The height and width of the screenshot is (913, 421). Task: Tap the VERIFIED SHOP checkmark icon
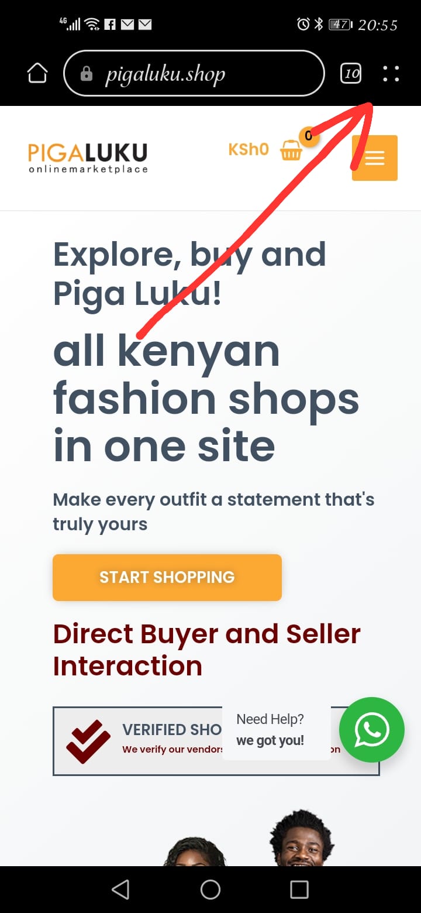tap(88, 742)
